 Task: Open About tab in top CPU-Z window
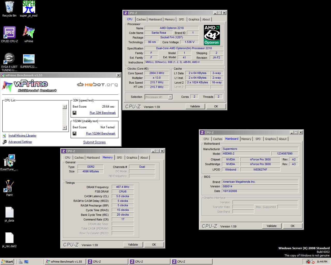click(206, 19)
